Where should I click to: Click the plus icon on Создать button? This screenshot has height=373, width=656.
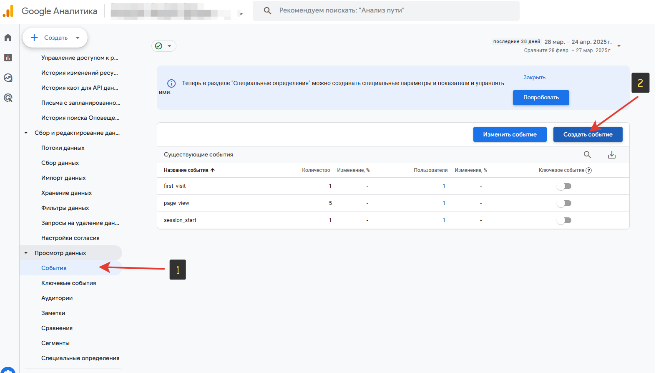(34, 38)
